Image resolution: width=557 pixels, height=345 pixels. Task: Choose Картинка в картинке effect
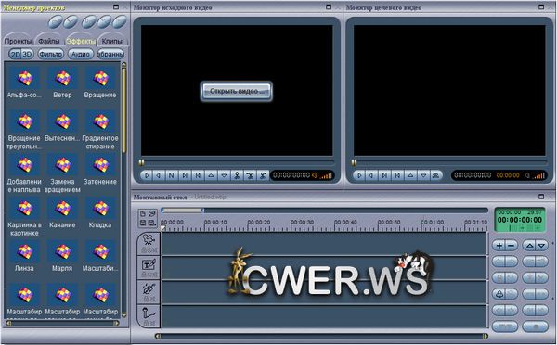pos(25,208)
